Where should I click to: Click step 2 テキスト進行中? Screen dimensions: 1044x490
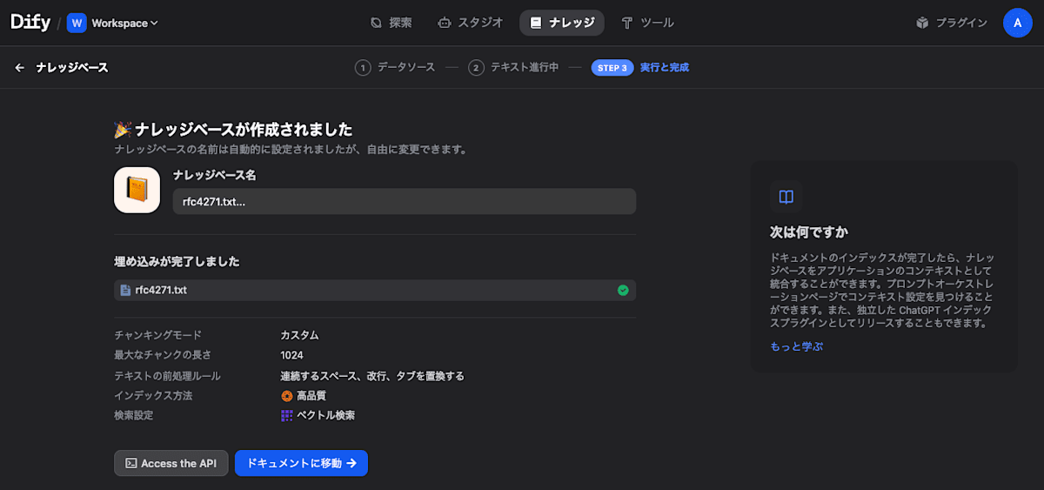[x=513, y=67]
